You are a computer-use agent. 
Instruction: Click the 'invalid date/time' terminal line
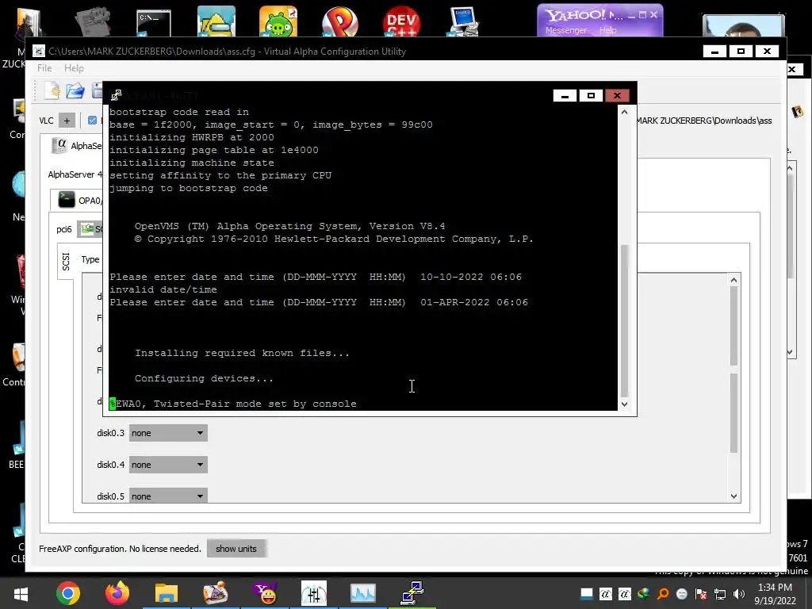[163, 289]
